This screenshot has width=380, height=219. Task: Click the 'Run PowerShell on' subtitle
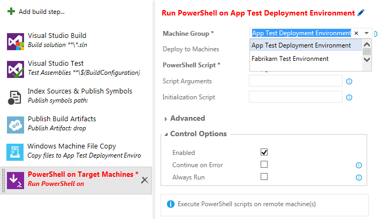coord(56,184)
